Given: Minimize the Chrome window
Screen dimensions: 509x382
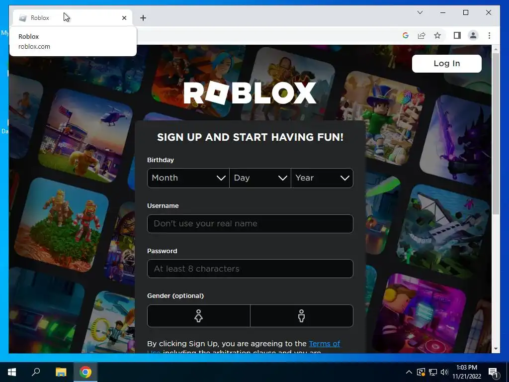Looking at the screenshot, I should [x=443, y=12].
